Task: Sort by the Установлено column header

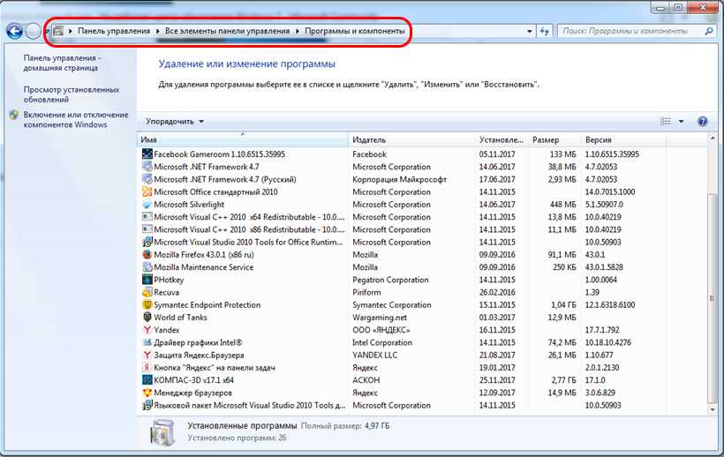Action: click(x=502, y=139)
